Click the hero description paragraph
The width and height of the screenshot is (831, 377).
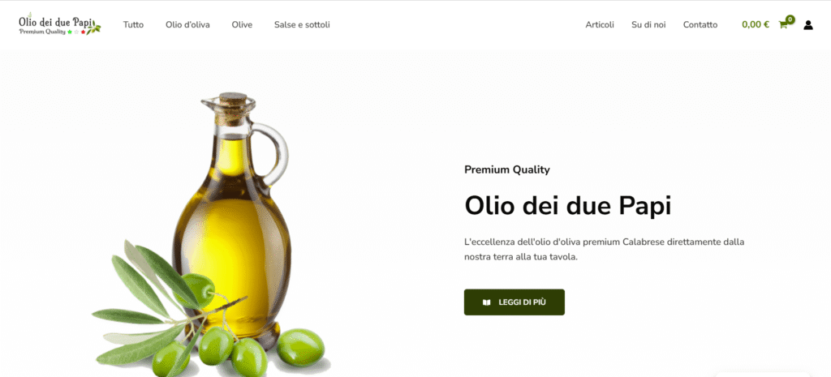[x=604, y=250]
